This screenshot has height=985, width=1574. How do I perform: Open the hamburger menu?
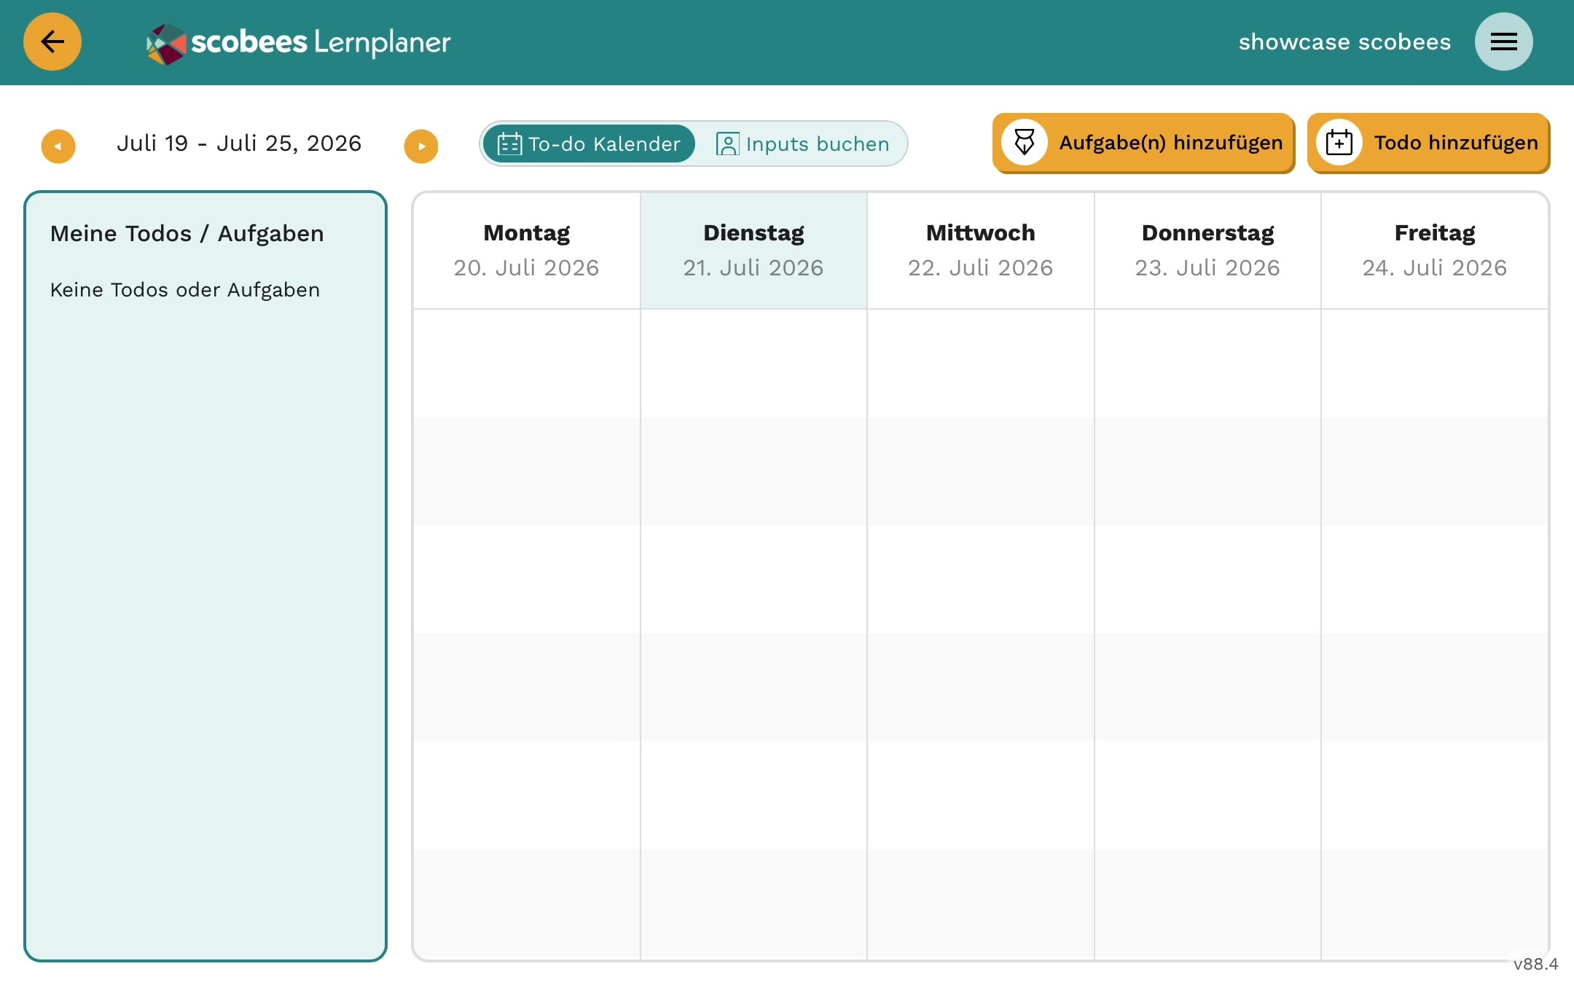pyautogui.click(x=1503, y=42)
